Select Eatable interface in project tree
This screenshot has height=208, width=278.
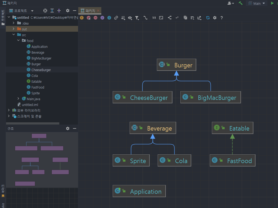tap(36, 81)
